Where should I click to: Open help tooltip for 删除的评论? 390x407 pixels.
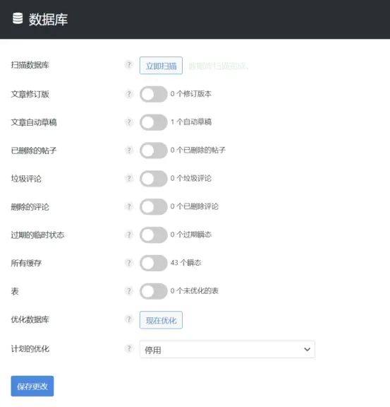[129, 206]
